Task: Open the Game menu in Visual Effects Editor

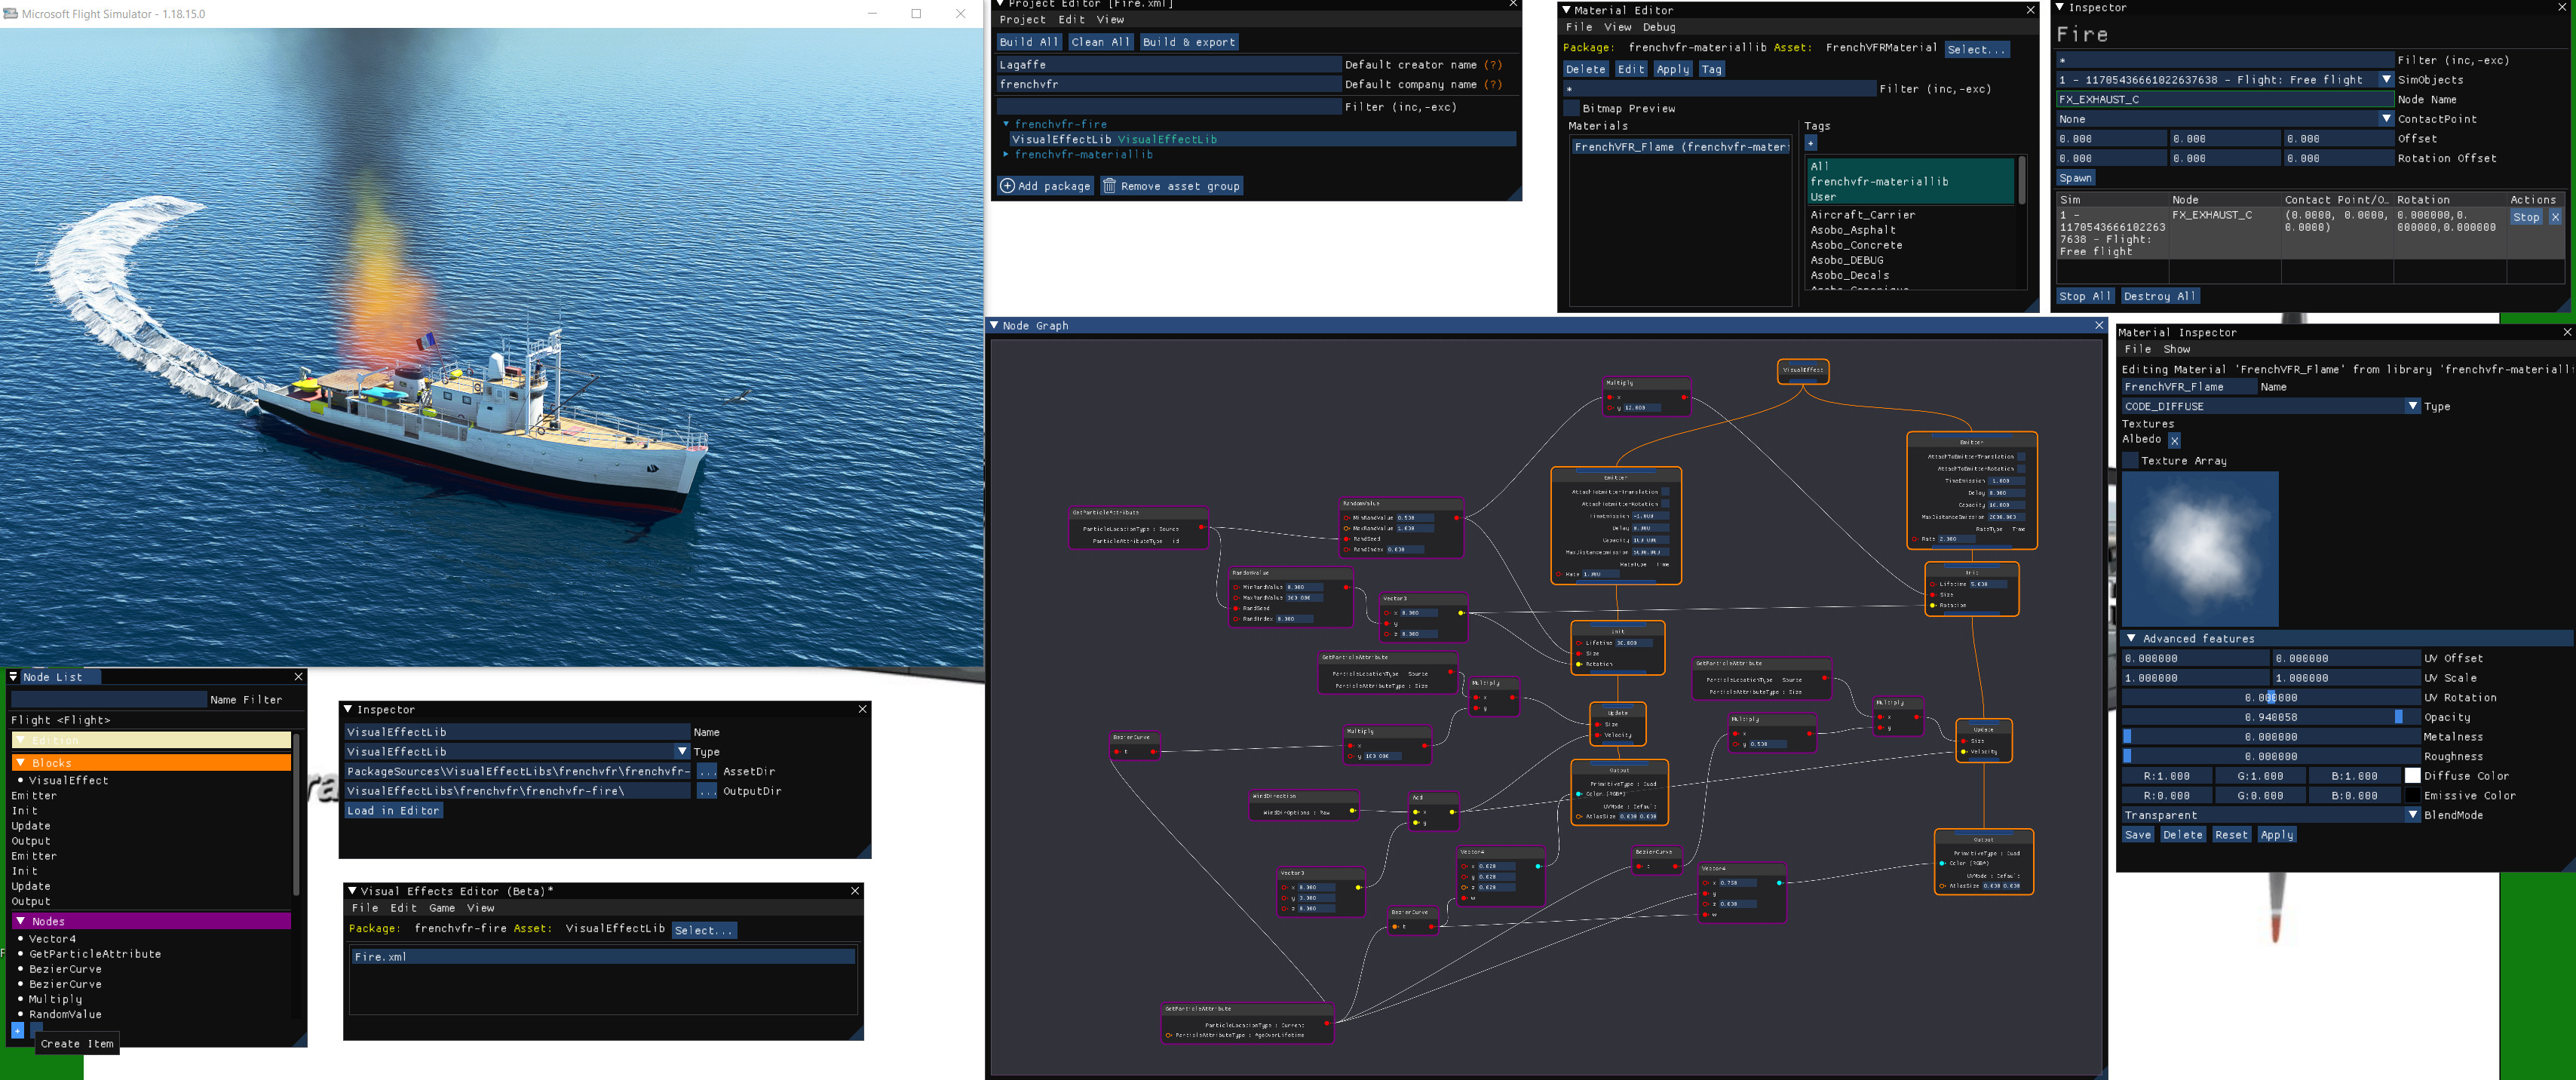Action: click(x=442, y=908)
